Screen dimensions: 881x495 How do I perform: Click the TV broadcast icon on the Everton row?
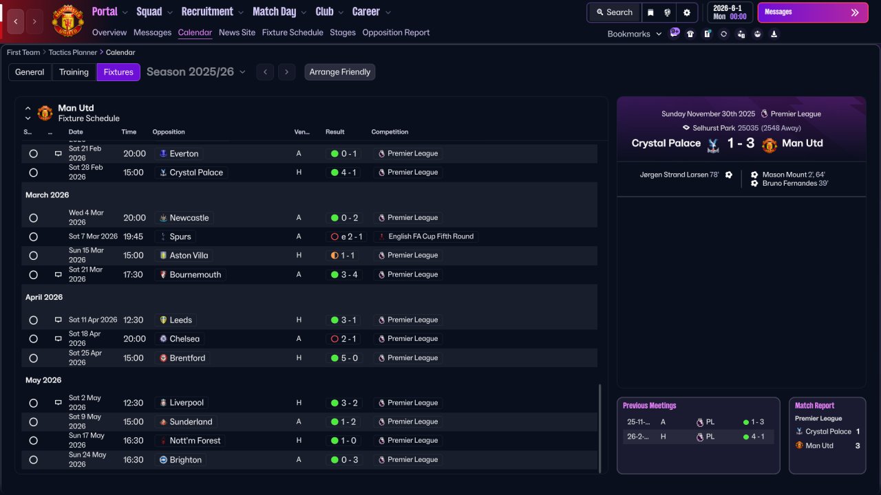(x=58, y=153)
